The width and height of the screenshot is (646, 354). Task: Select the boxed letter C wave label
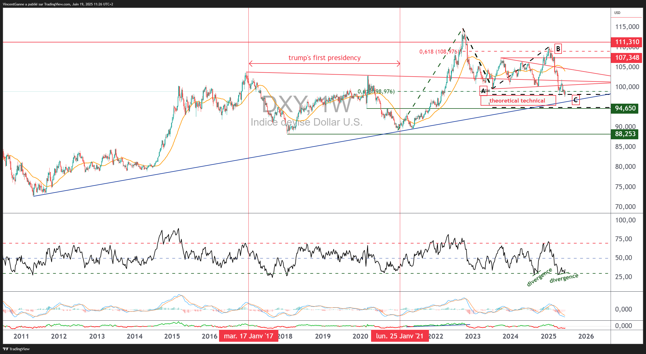[576, 100]
